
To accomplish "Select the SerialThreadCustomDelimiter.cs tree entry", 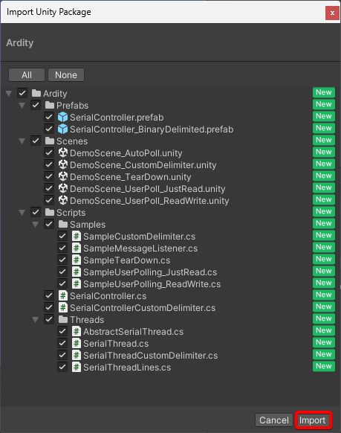I will (x=150, y=355).
